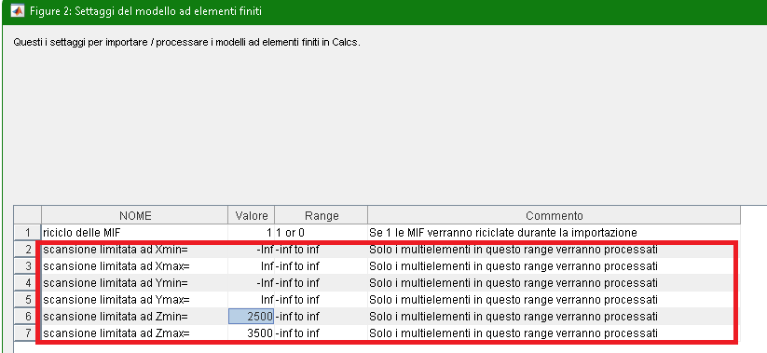Viewport: 767px width, 353px height.
Task: Select row header number 7
Action: [28, 333]
